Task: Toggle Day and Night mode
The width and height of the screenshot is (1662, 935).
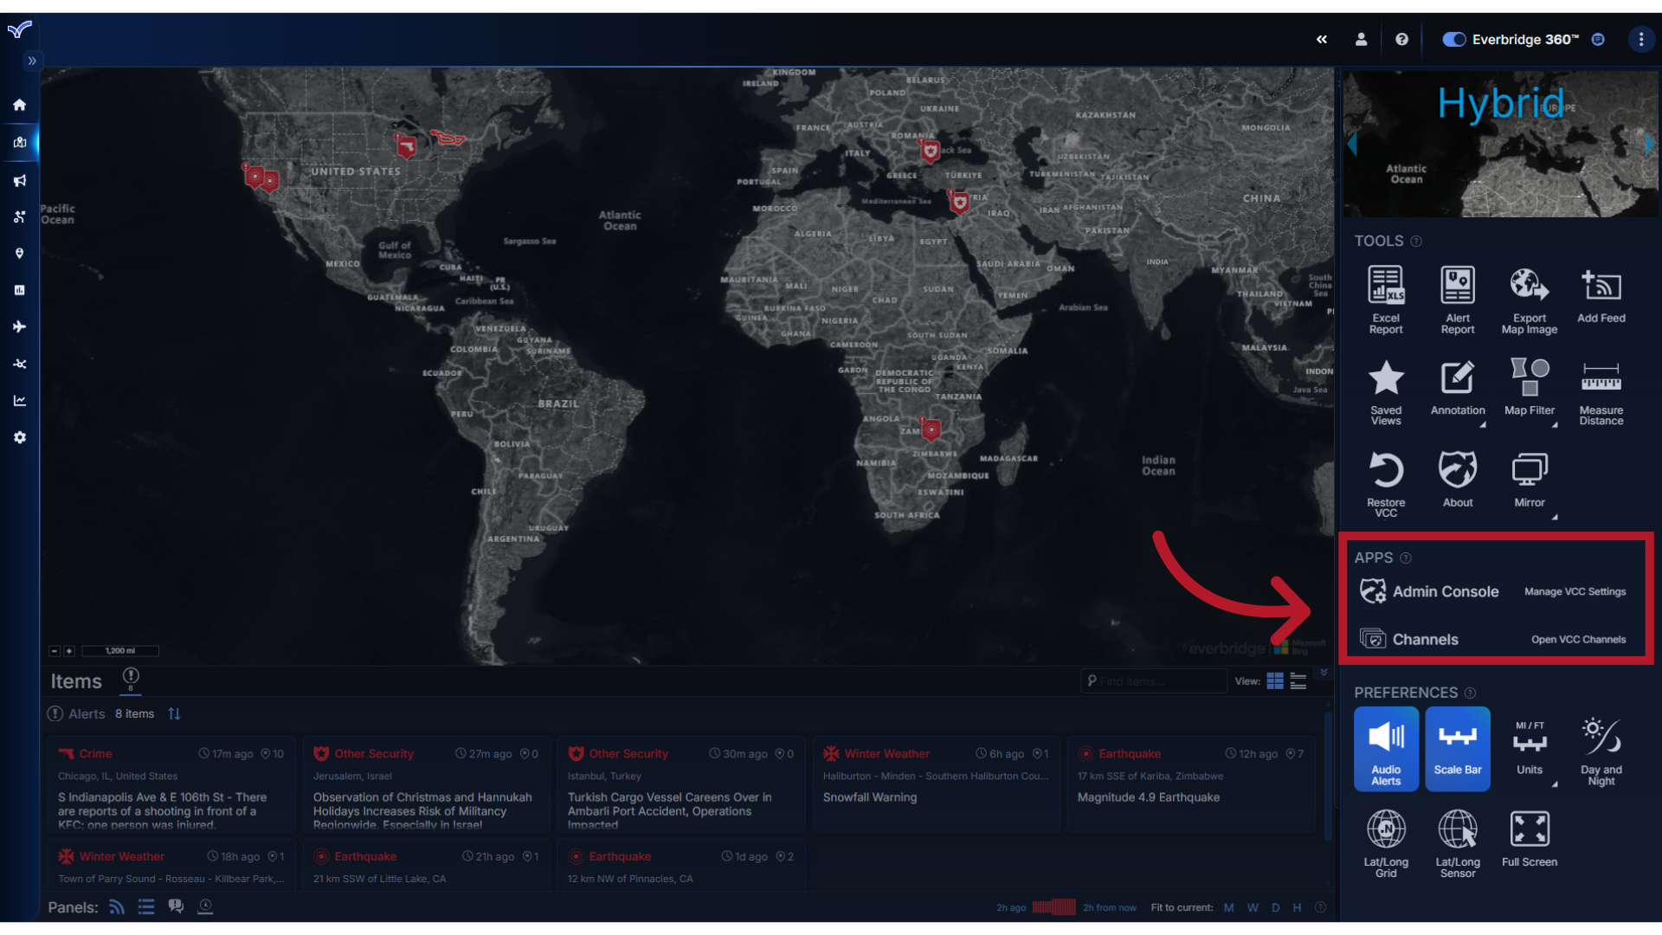Action: 1601,748
